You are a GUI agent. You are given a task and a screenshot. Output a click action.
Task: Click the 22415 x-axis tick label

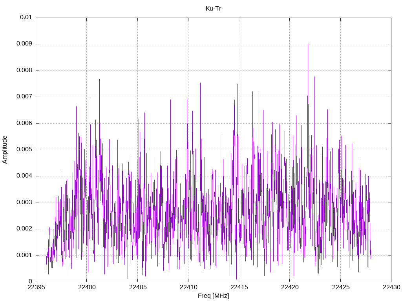click(x=239, y=287)
